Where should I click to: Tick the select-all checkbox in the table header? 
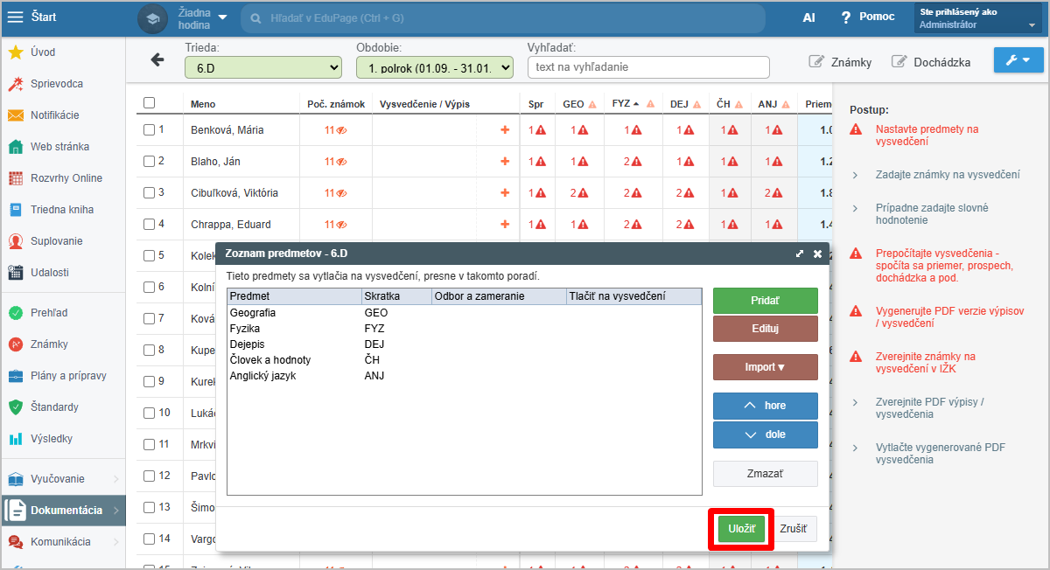pos(149,103)
